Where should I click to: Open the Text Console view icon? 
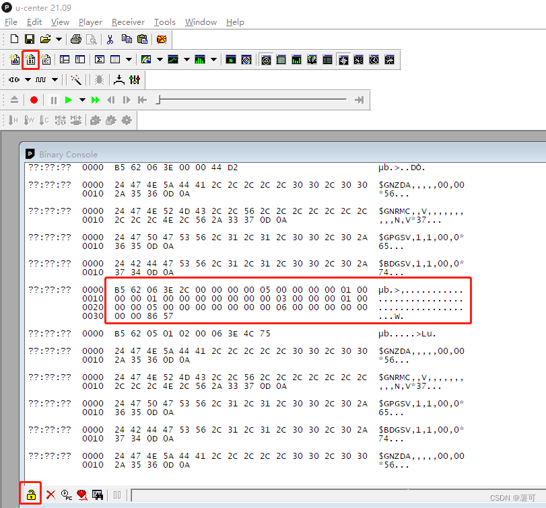click(46, 60)
